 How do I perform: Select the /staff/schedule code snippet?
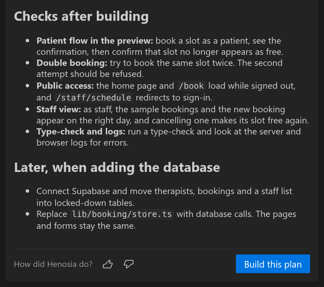click(93, 98)
